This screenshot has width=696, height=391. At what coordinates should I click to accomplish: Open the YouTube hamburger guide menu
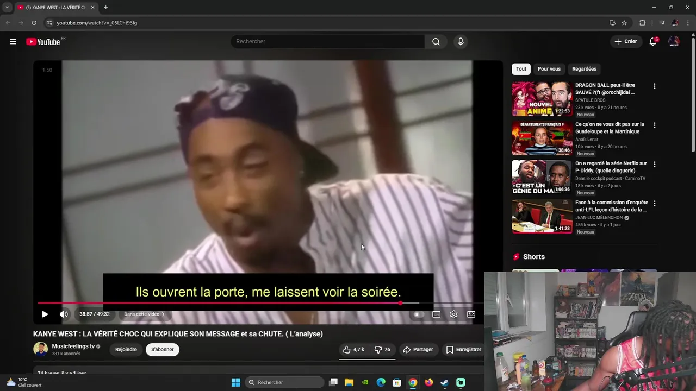(13, 41)
